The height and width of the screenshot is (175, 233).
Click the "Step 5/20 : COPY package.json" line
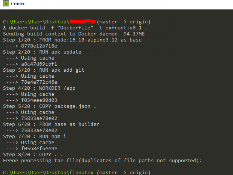(49, 106)
